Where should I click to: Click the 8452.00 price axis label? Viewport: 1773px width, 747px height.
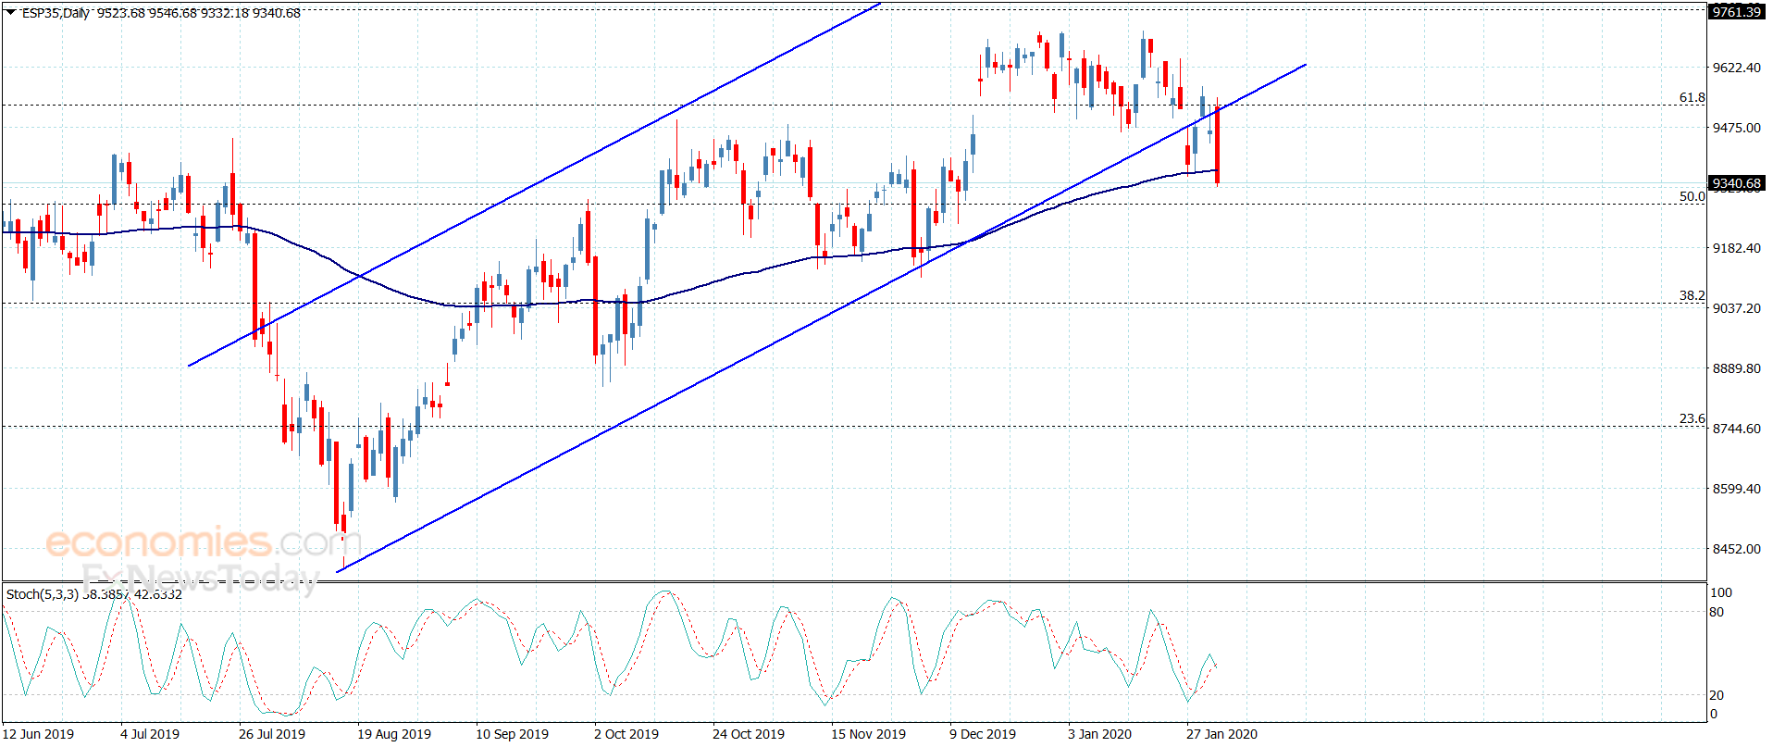tap(1737, 549)
